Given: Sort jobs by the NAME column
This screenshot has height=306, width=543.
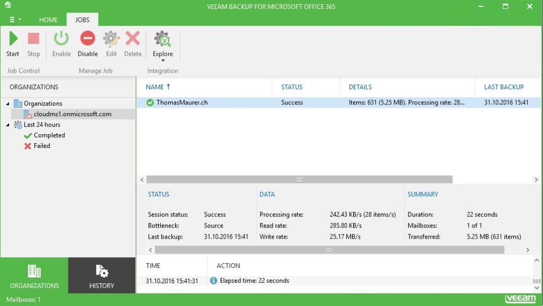Looking at the screenshot, I should coord(158,87).
